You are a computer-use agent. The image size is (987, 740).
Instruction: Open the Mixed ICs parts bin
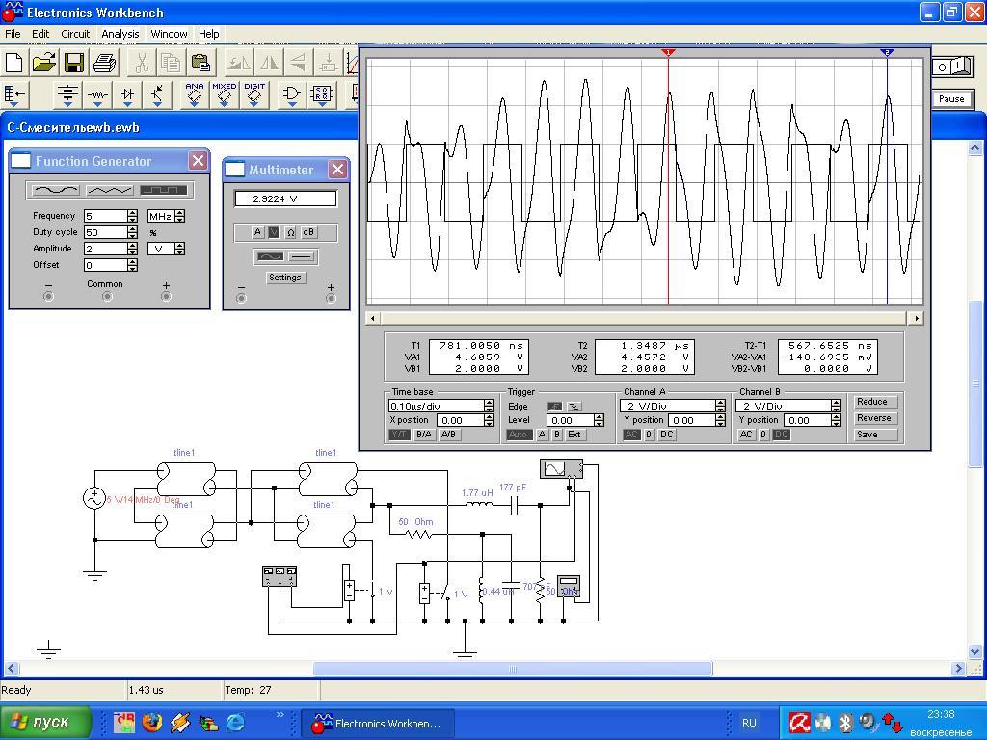(224, 94)
